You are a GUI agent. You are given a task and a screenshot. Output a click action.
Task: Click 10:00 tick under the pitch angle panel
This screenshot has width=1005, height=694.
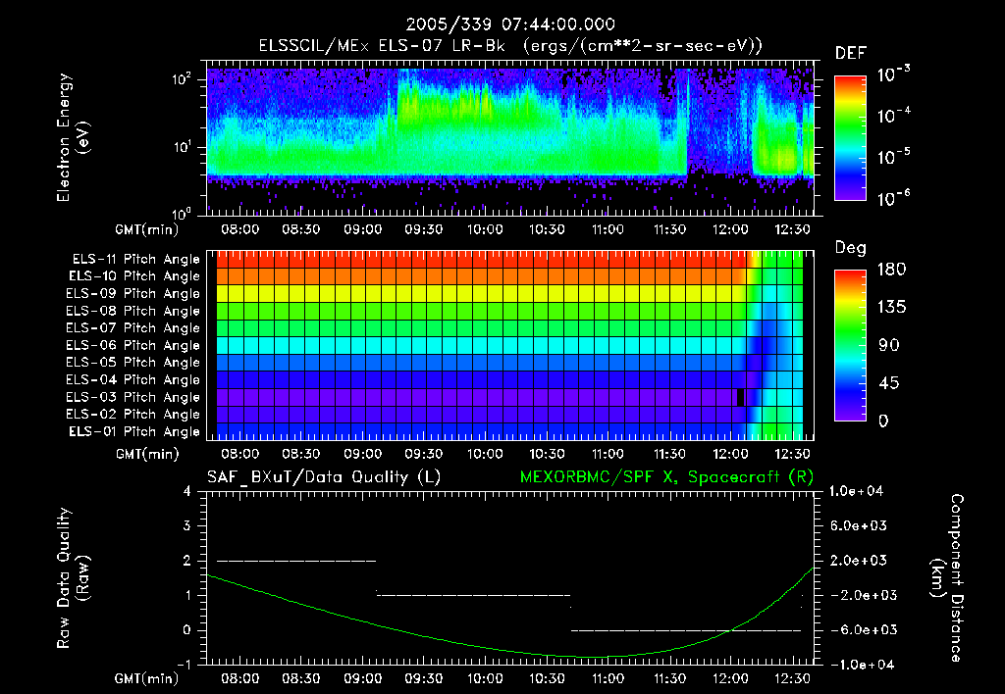pyautogui.click(x=485, y=454)
